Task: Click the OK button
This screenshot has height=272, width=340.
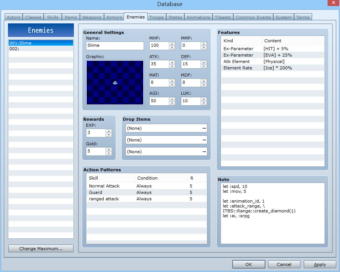Action: point(249,264)
